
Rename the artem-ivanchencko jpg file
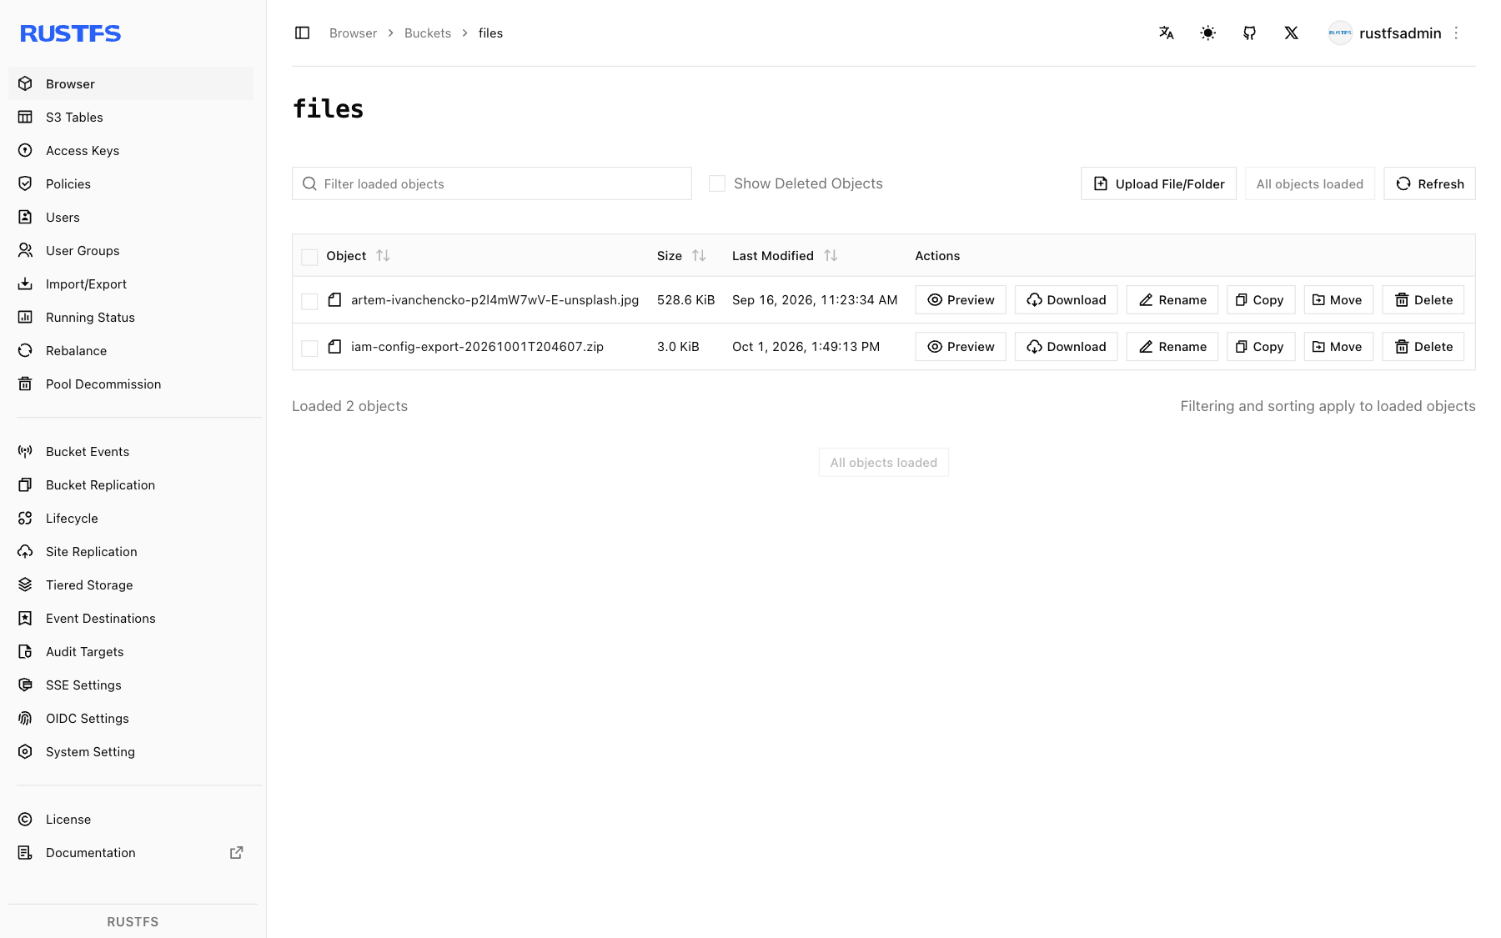point(1172,300)
